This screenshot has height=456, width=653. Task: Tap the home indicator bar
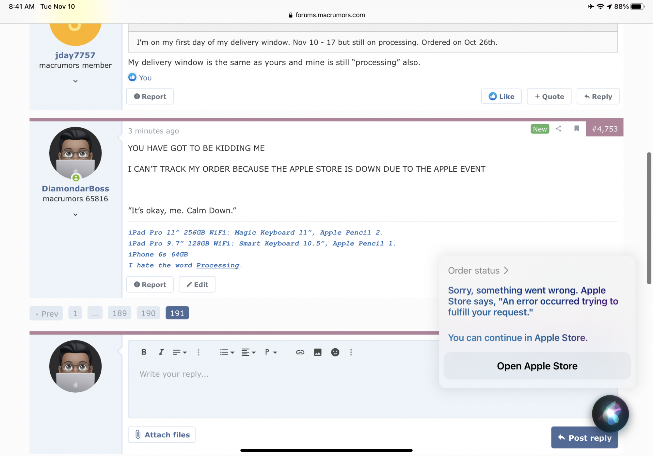tap(326, 450)
